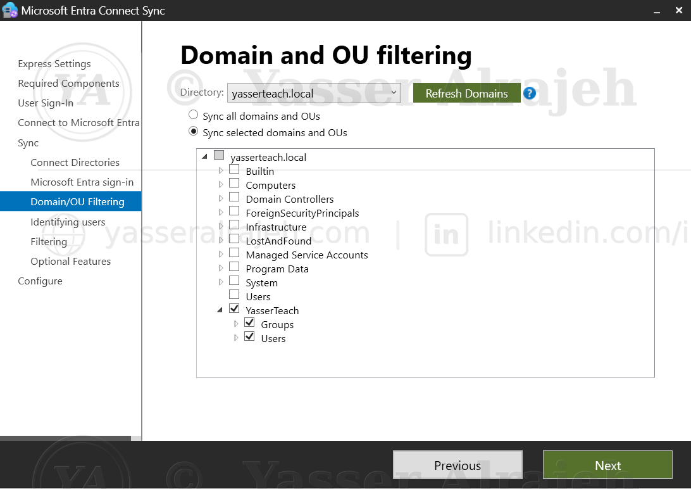Image resolution: width=691 pixels, height=489 pixels.
Task: Select the Infrastructure tree label
Action: point(276,227)
